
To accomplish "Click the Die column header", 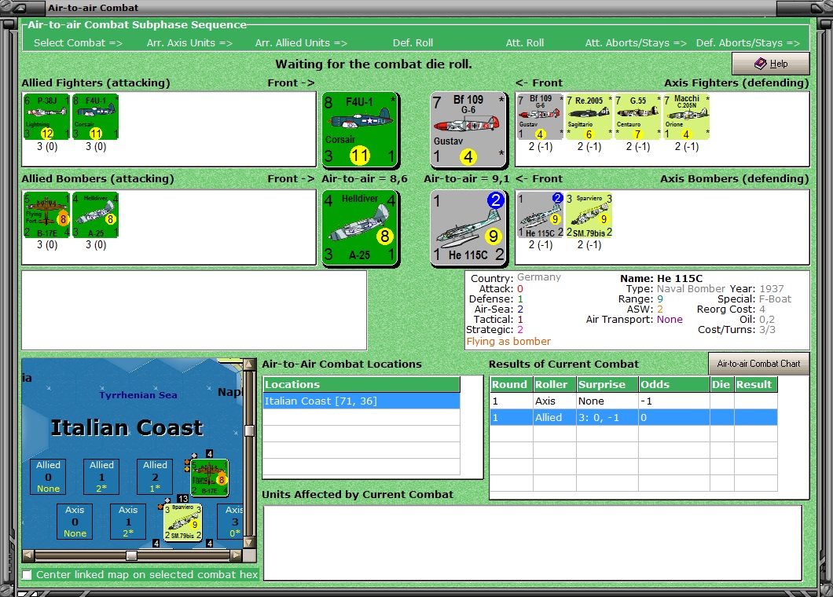I will point(722,385).
